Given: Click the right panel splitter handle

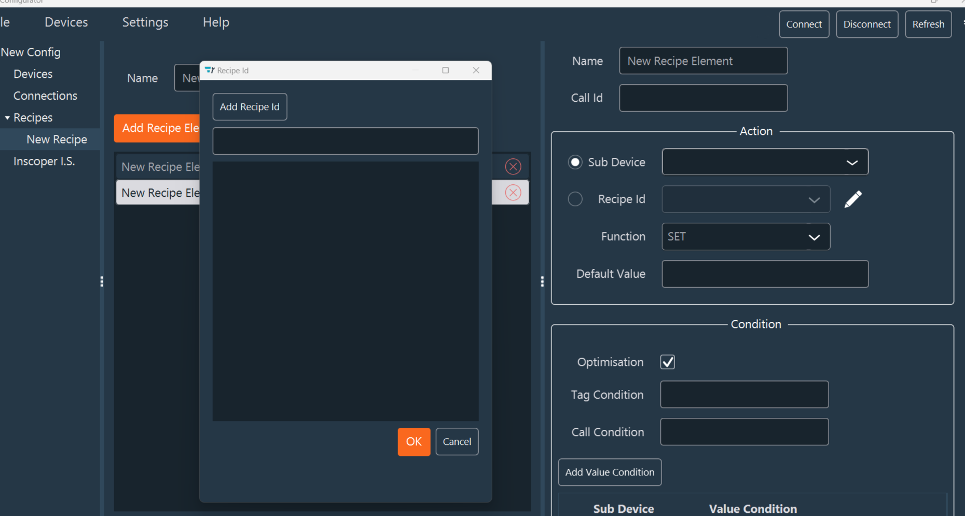Looking at the screenshot, I should click(x=542, y=281).
